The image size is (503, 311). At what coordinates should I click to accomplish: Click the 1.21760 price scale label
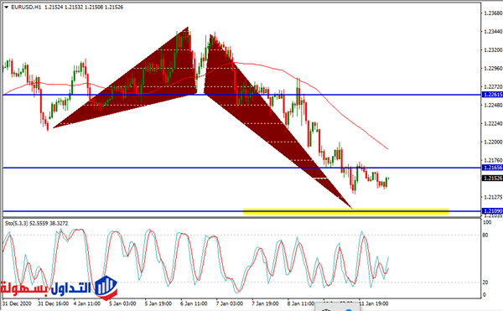(493, 160)
